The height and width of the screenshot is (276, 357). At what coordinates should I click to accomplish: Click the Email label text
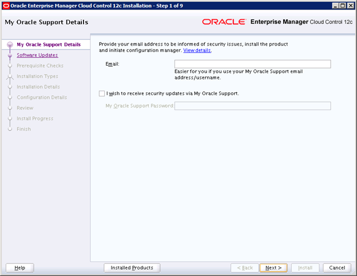click(x=112, y=64)
